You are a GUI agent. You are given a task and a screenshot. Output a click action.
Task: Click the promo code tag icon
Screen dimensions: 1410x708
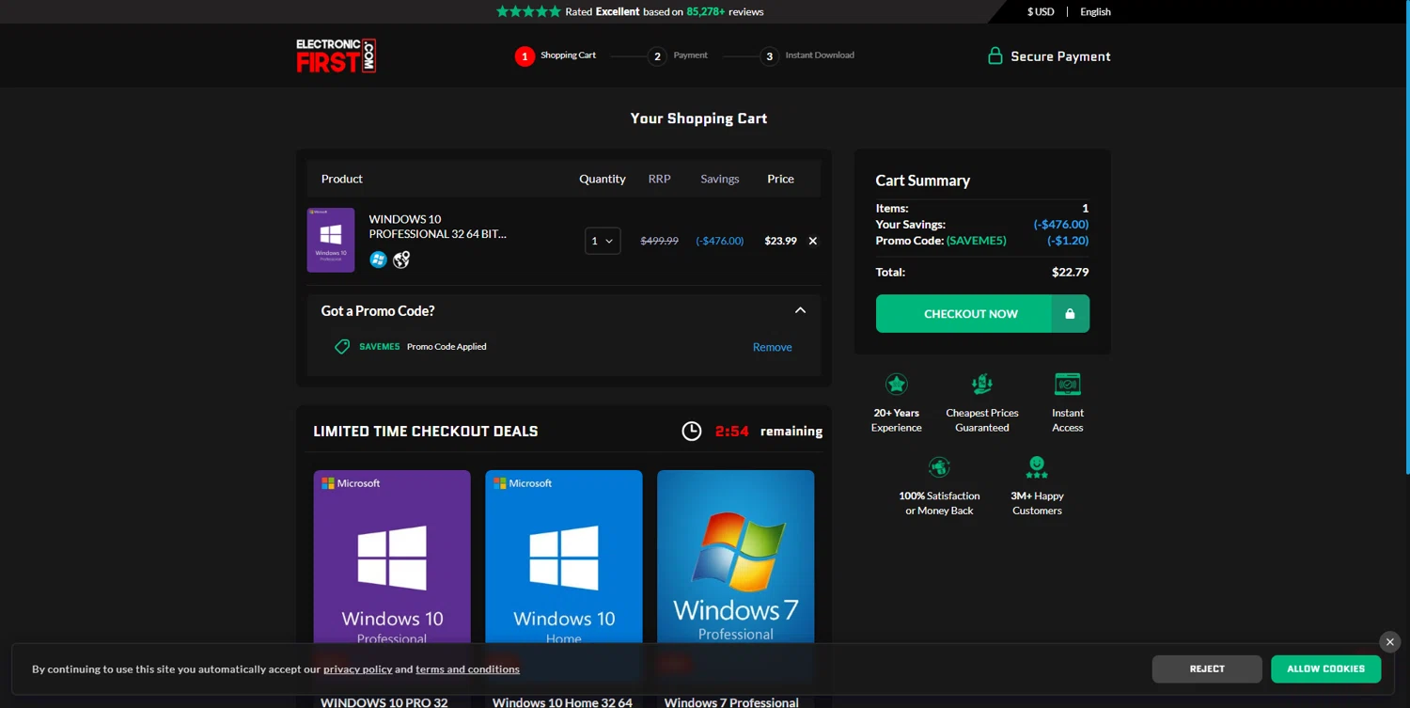coord(342,347)
